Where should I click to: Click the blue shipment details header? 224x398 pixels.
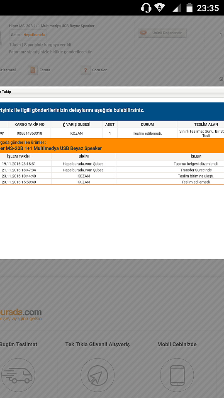coord(112,111)
